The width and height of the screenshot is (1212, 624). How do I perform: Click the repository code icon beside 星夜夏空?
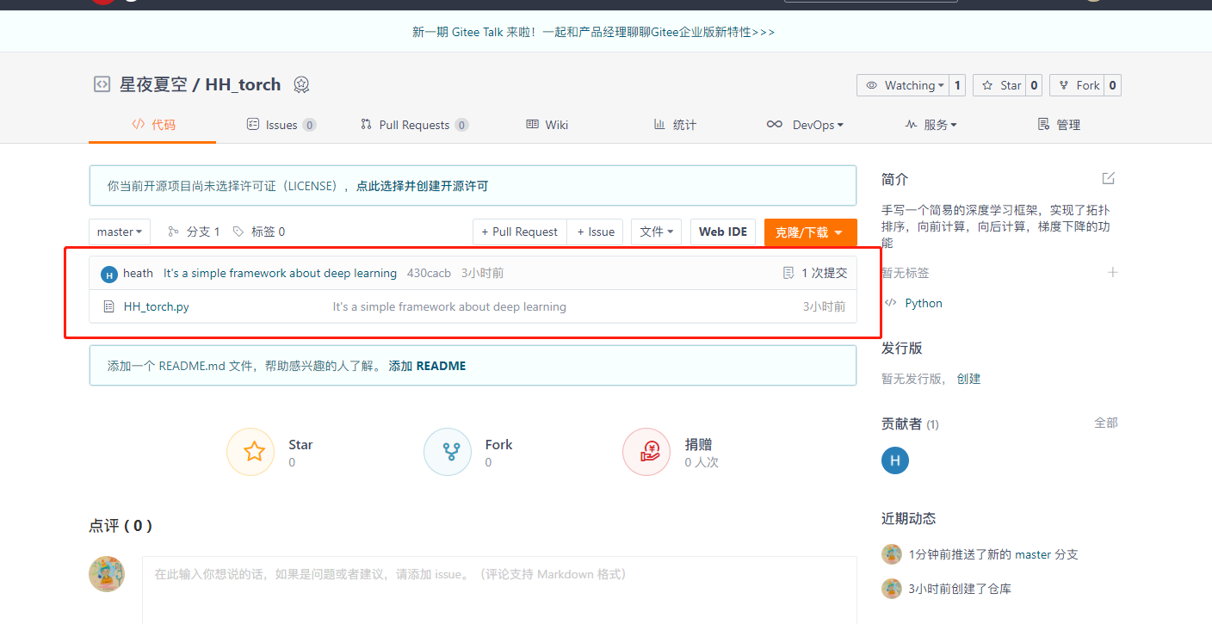point(102,84)
